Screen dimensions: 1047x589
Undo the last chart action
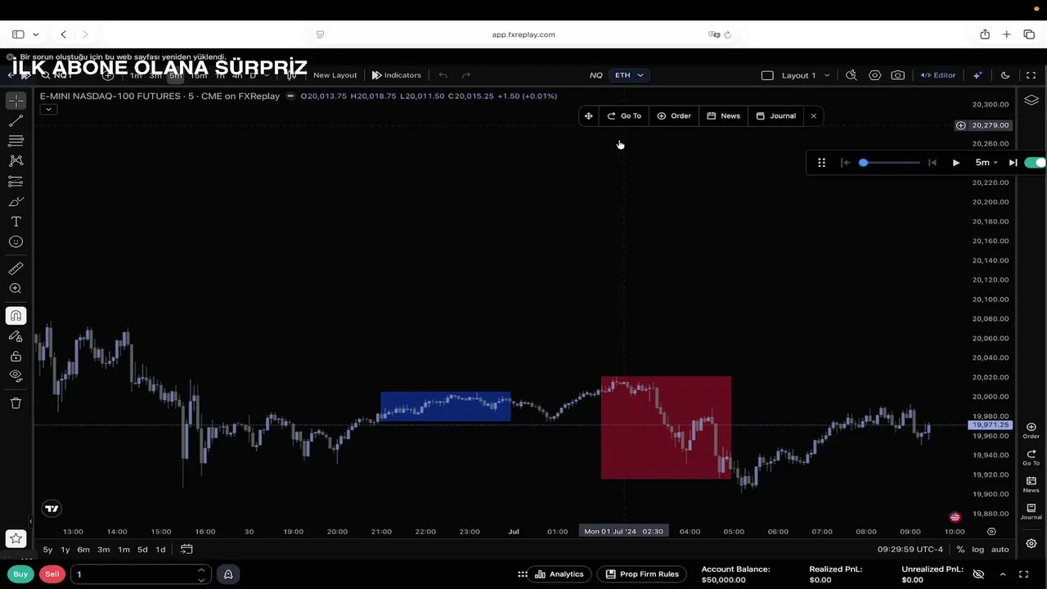(x=443, y=75)
